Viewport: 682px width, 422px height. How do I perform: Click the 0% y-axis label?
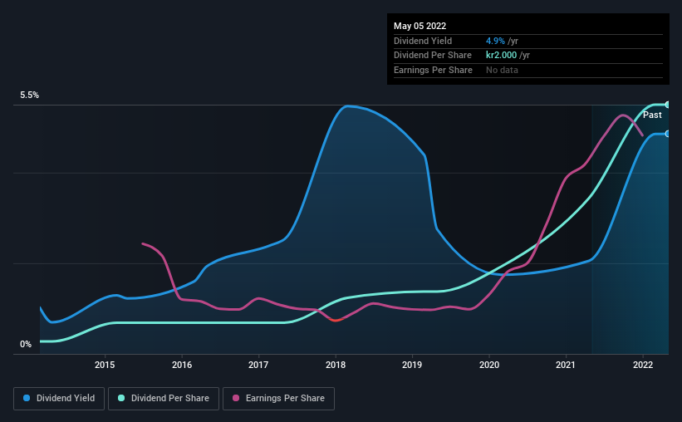(x=26, y=344)
